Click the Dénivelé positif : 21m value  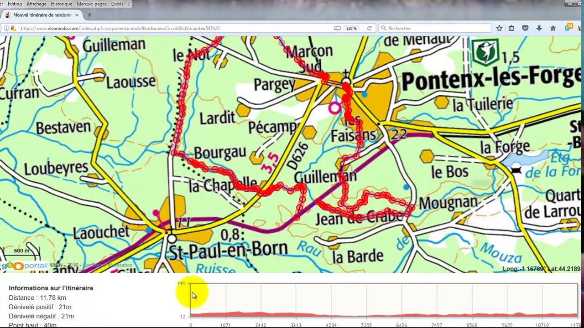40,307
